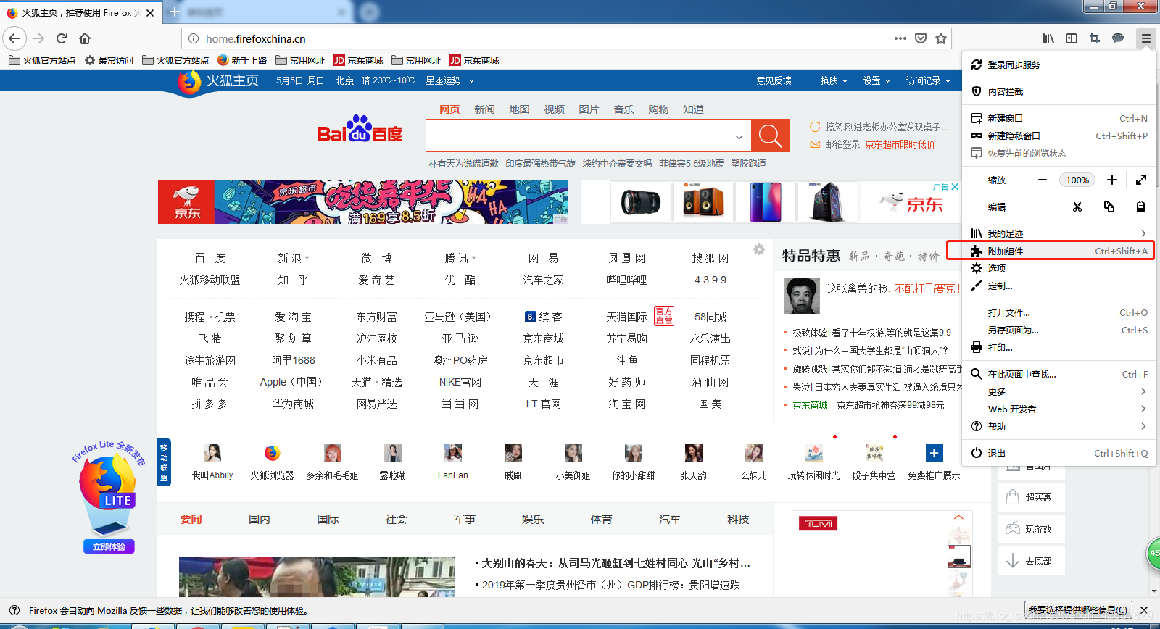This screenshot has width=1160, height=629.
Task: Expand the 更多 submenu
Action: pyautogui.click(x=1059, y=391)
